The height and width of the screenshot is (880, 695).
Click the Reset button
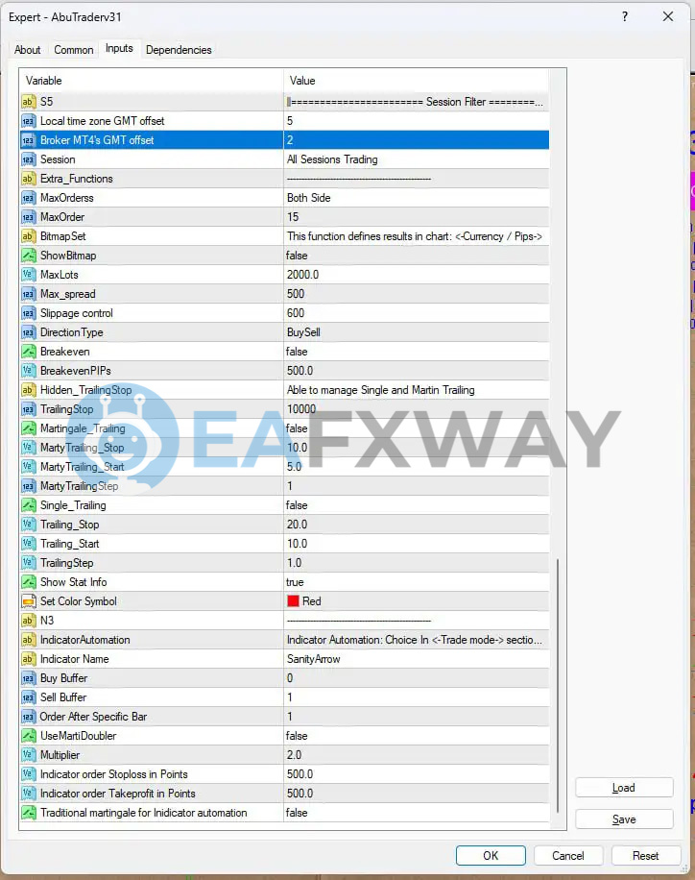pos(646,855)
